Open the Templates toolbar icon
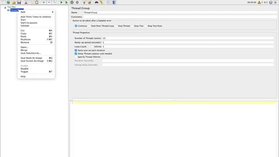 pyautogui.click(x=8, y=2)
